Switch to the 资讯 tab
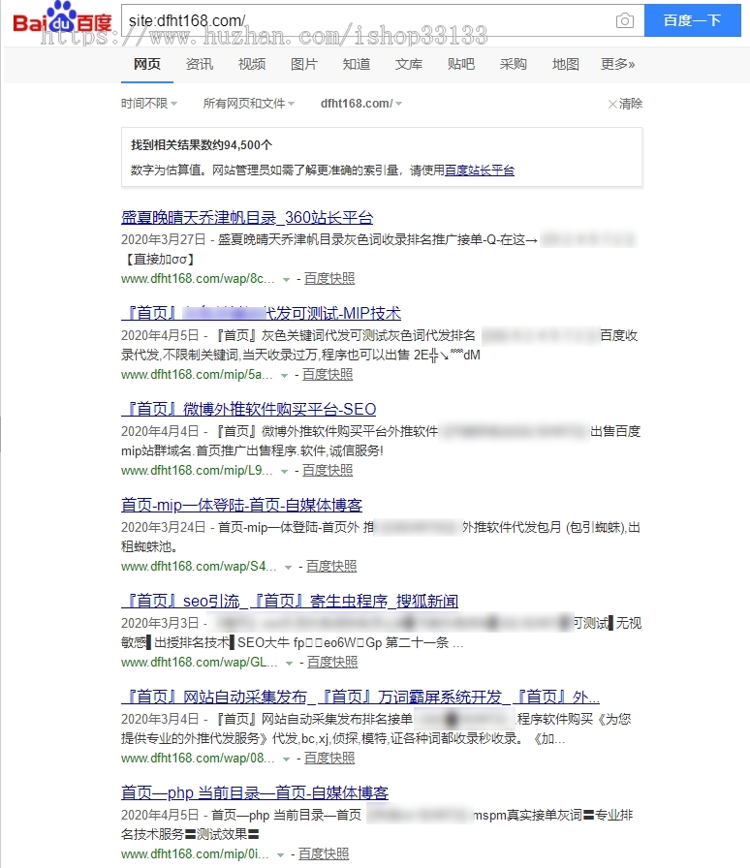 pyautogui.click(x=200, y=64)
